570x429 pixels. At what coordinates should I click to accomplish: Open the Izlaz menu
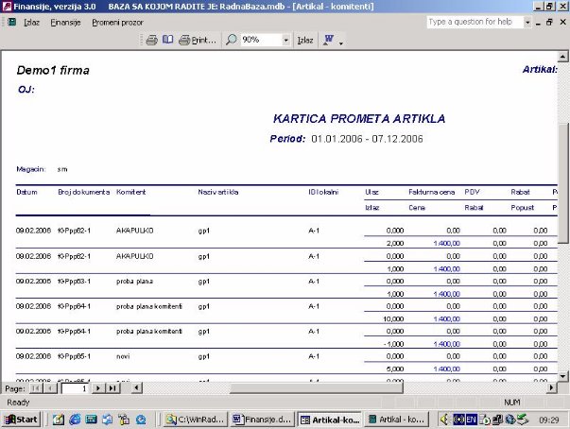coord(31,21)
